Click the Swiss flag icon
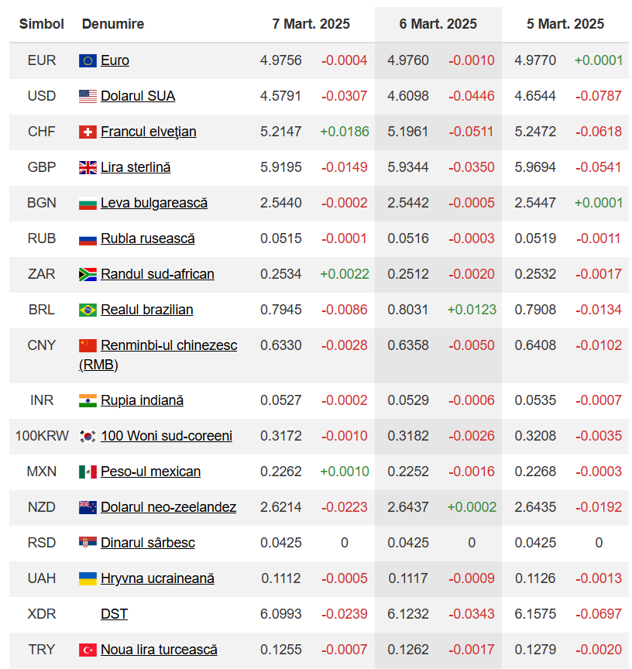The image size is (632, 669). tap(88, 132)
